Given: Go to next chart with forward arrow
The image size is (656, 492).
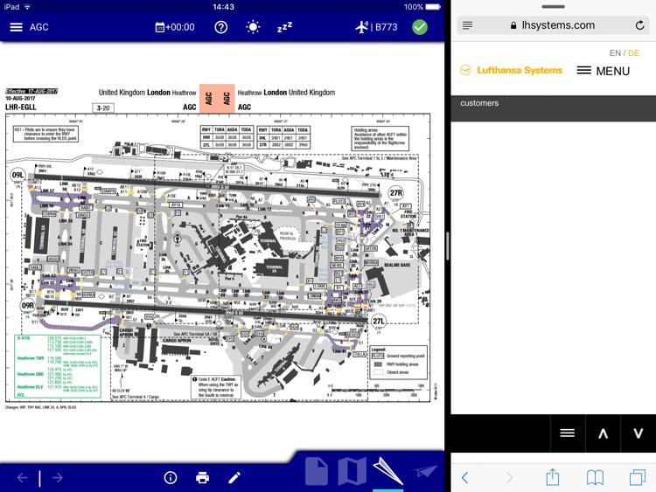Looking at the screenshot, I should coord(58,477).
